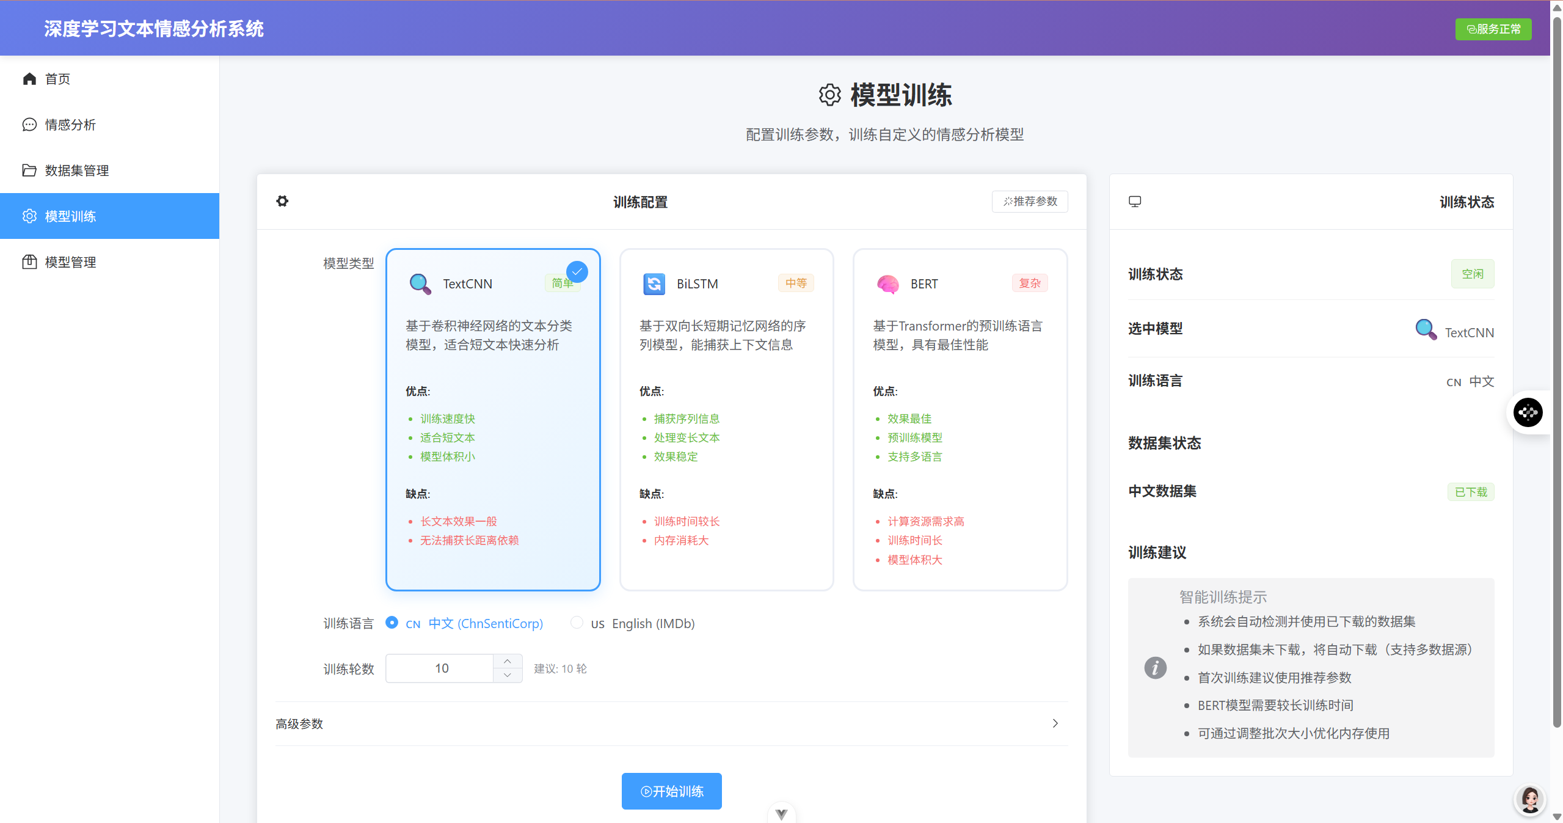Select 中文 (ChnSentiCorp) training language
1563x823 pixels.
392,623
